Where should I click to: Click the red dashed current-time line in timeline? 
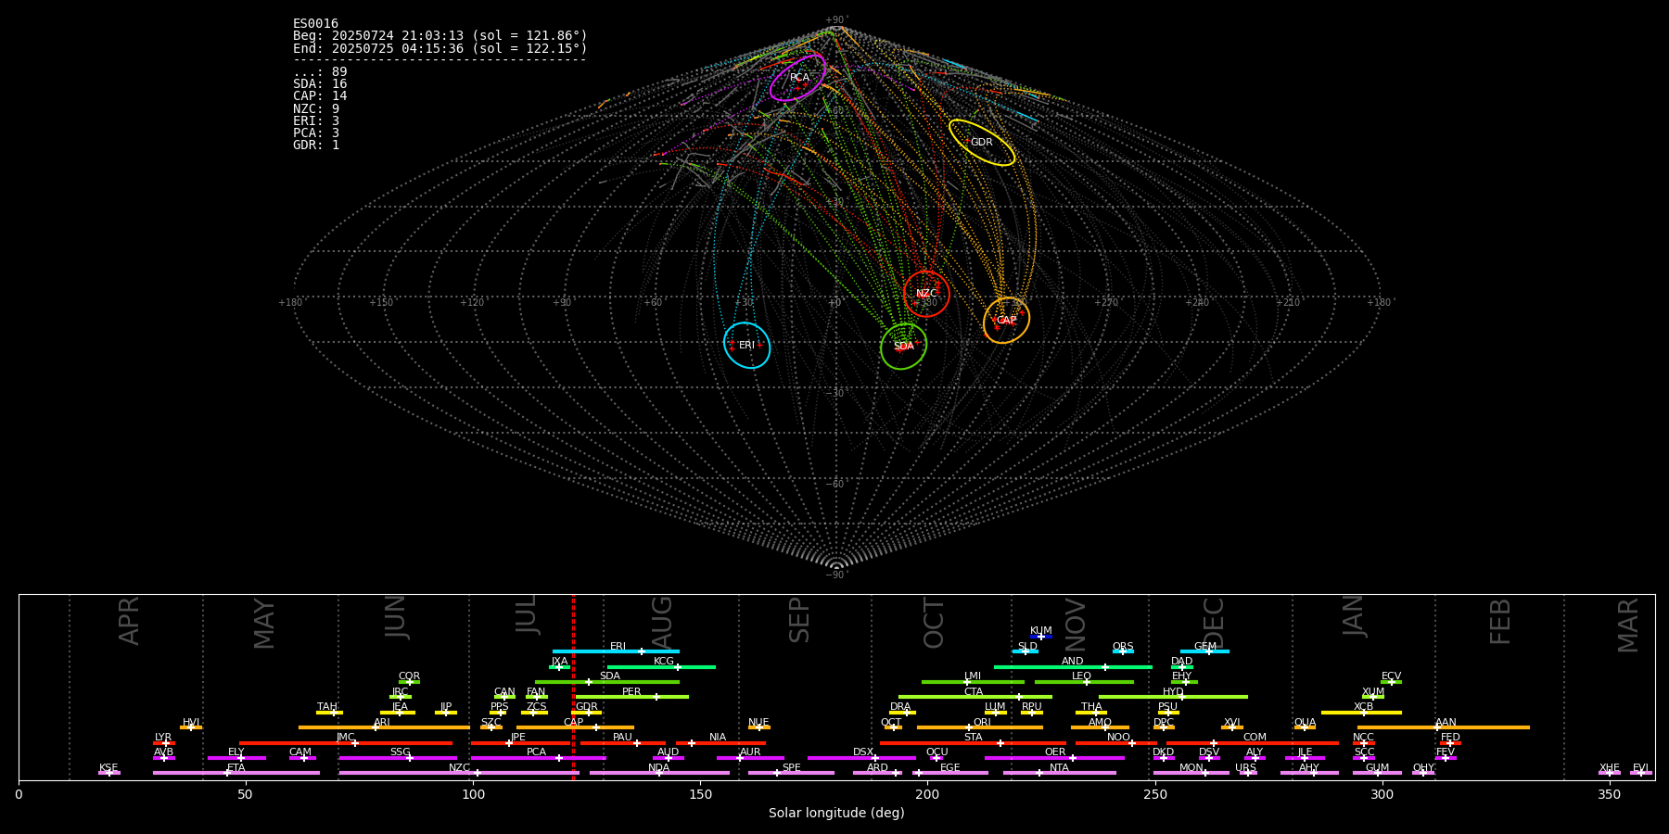point(573,687)
